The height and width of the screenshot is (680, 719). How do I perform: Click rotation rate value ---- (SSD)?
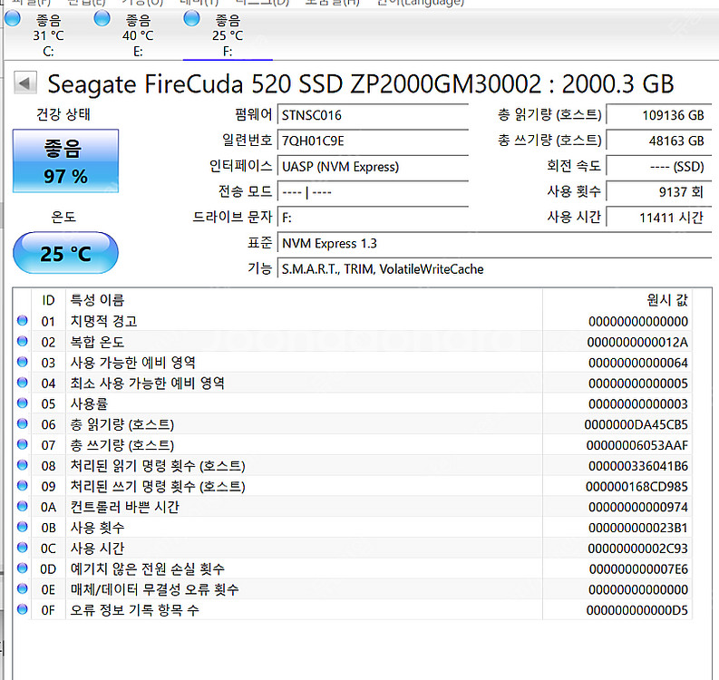(659, 167)
